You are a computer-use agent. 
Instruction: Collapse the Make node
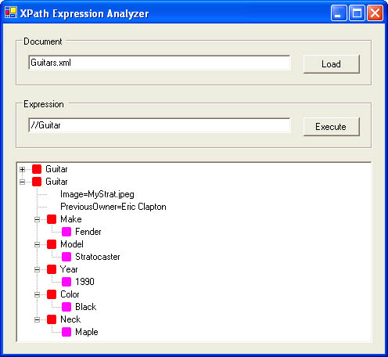tap(37, 219)
